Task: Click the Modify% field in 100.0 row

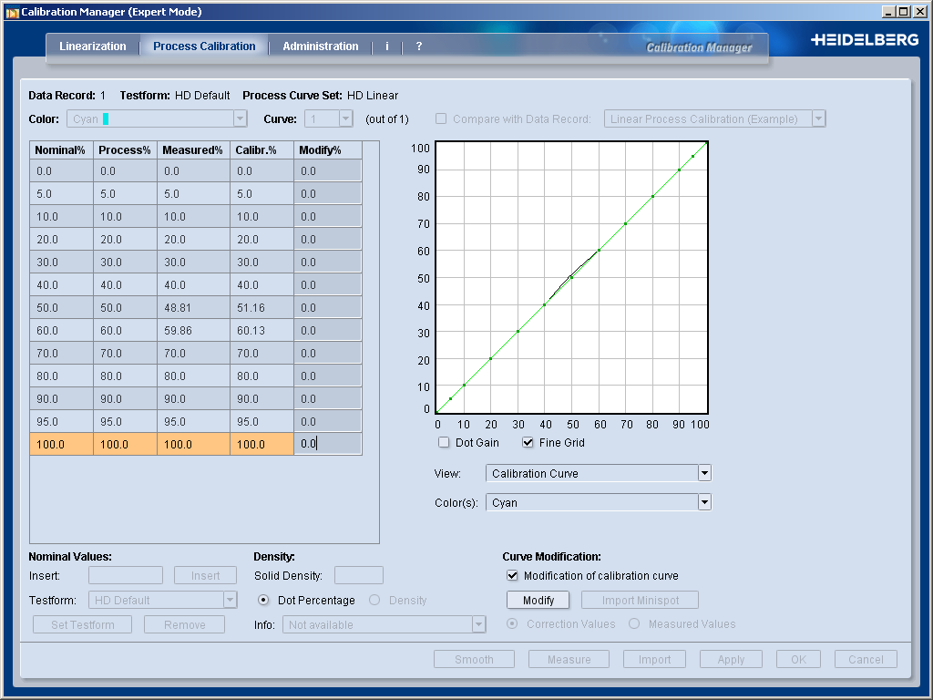Action: 328,444
